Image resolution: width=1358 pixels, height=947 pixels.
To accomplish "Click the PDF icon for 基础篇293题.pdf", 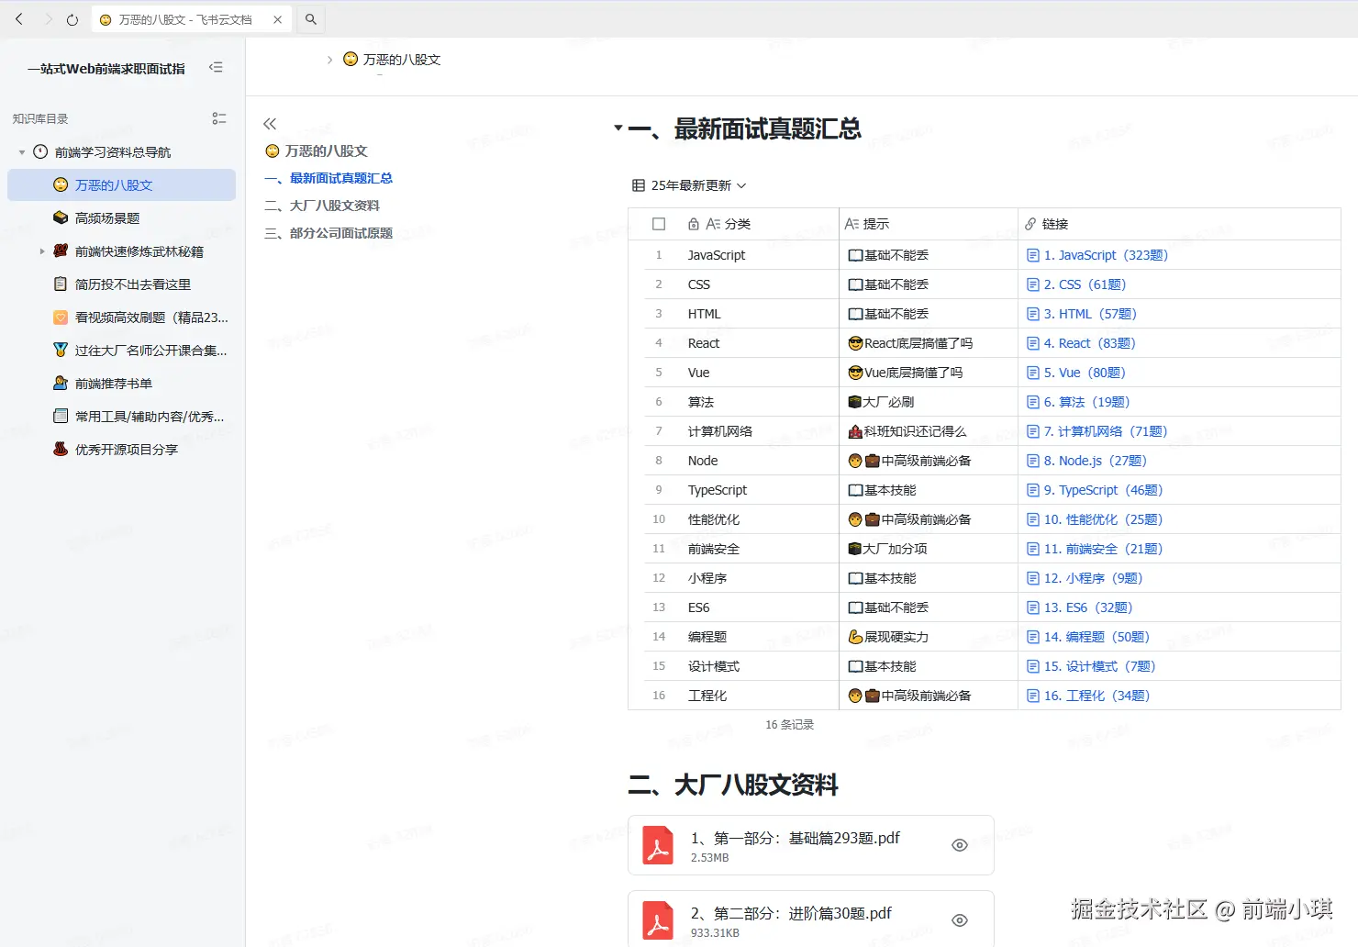I will pyautogui.click(x=658, y=844).
